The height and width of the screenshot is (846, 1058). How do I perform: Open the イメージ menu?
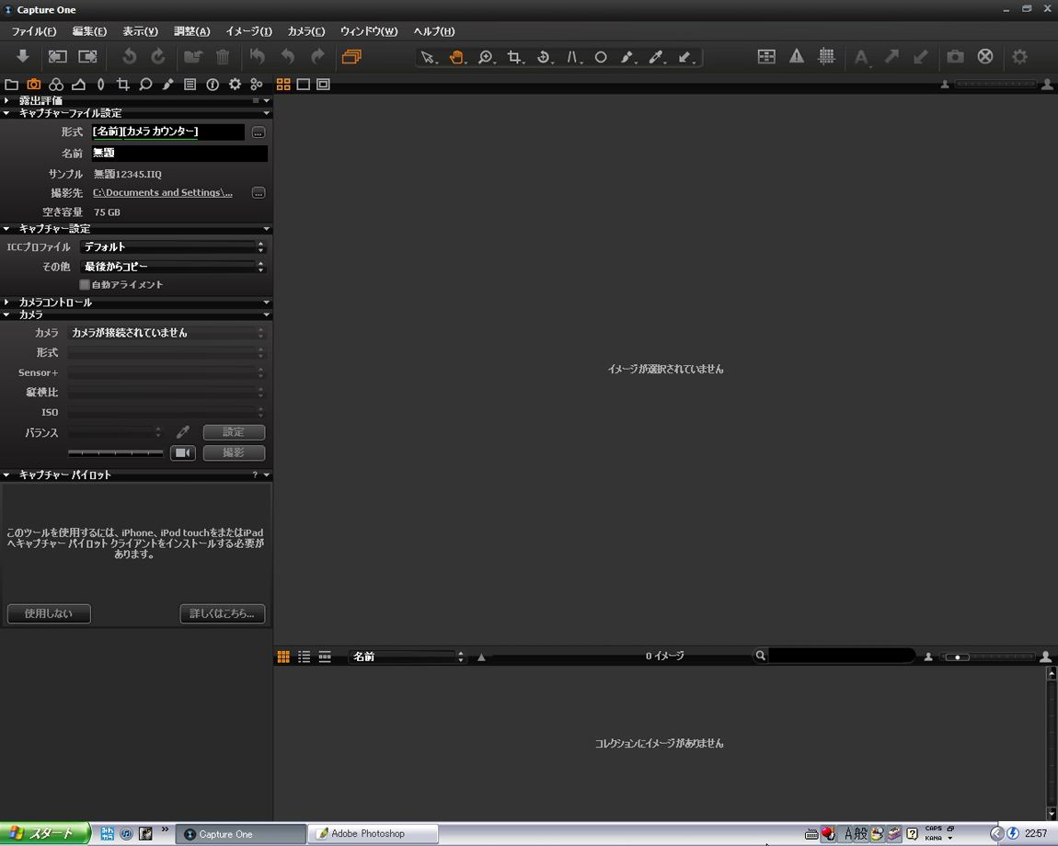point(249,31)
